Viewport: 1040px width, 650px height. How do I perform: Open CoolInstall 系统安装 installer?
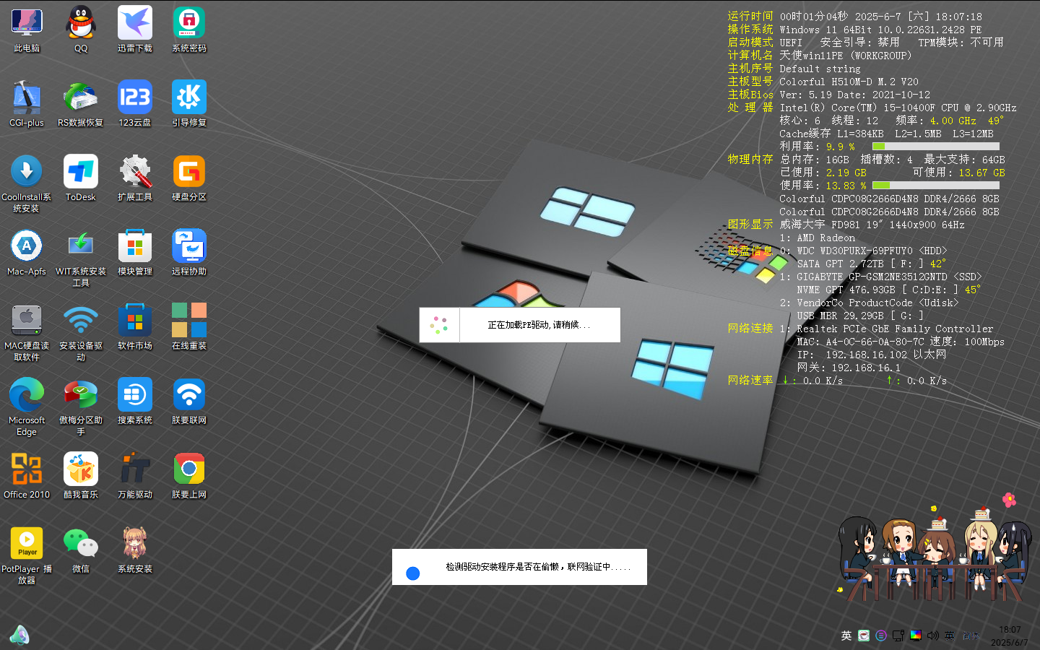(26, 172)
